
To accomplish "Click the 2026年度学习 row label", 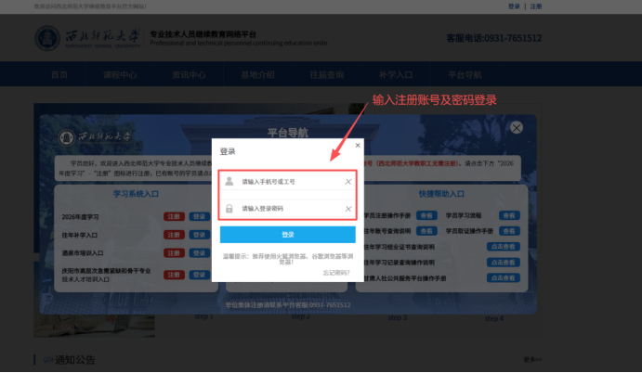I will coord(80,217).
